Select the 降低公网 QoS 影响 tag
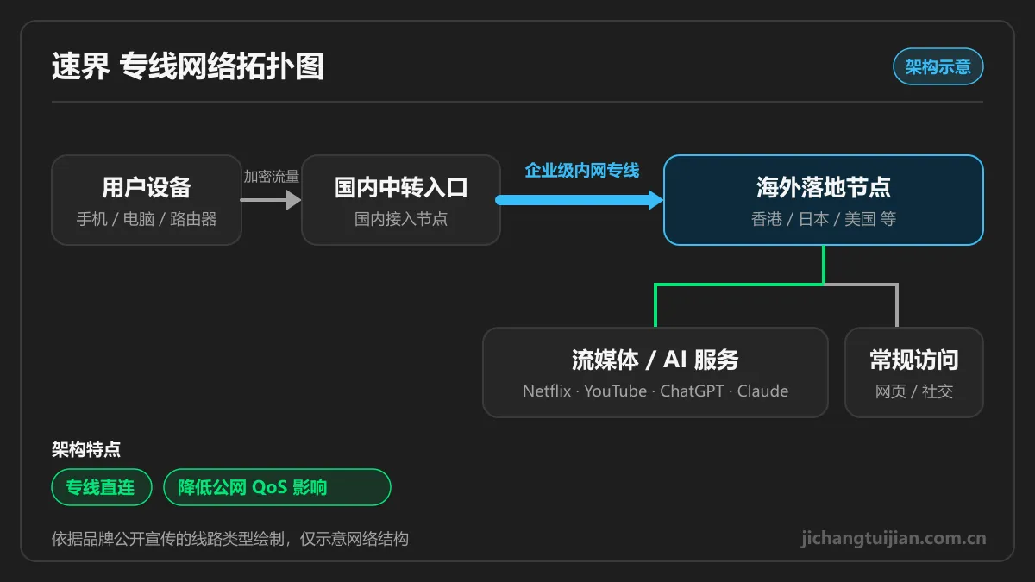 tap(277, 487)
